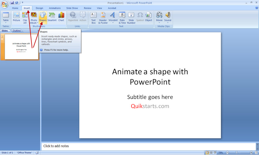Image resolution: width=259 pixels, height=155 pixels.
Task: Undo using the quick access toolbar arrow
Action: tap(16, 3)
